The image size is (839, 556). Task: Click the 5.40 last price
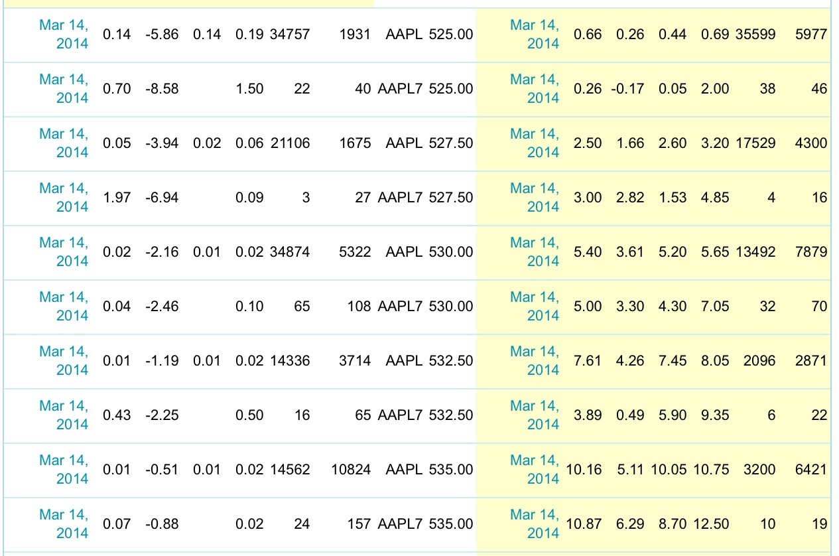pyautogui.click(x=588, y=252)
